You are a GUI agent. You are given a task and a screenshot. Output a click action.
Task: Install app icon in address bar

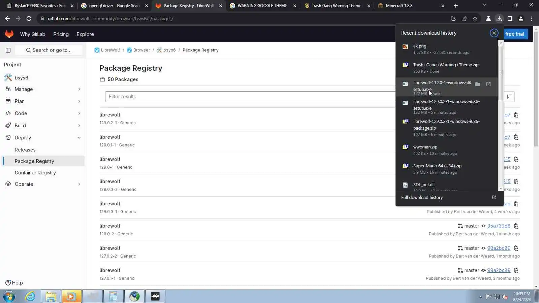[x=453, y=19]
